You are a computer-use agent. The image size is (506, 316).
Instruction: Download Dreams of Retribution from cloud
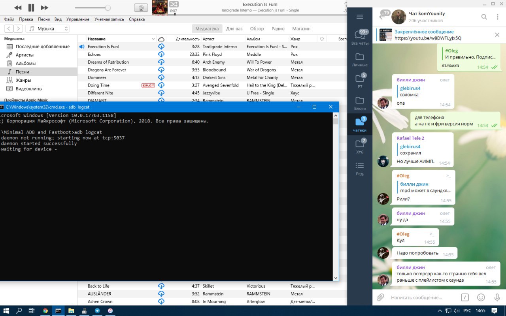click(161, 62)
